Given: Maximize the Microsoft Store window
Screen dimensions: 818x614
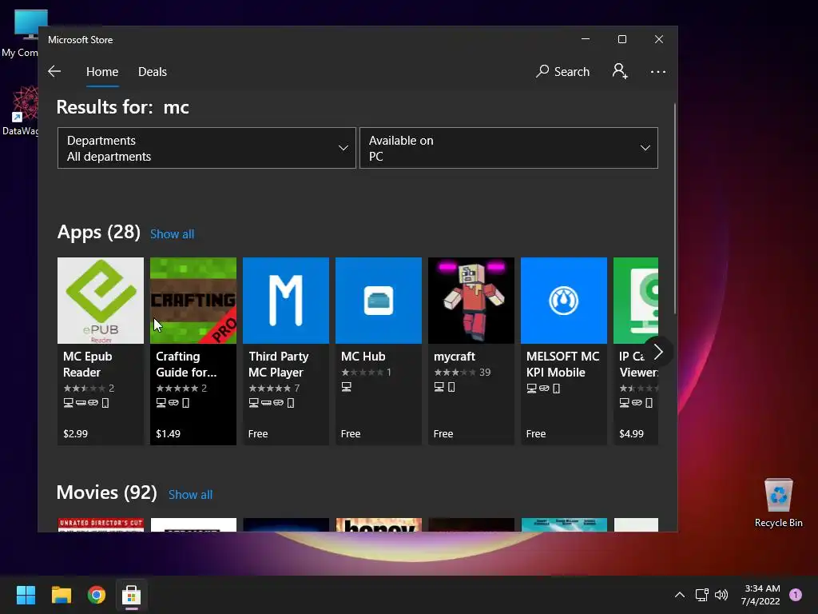Looking at the screenshot, I should tap(621, 39).
